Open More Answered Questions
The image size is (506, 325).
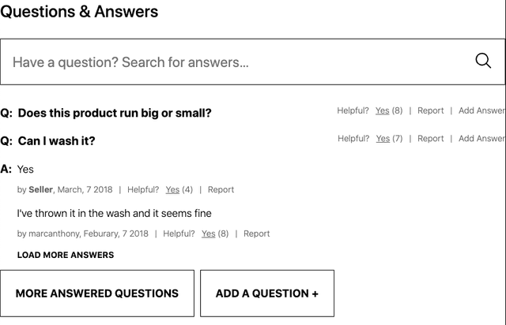[97, 293]
